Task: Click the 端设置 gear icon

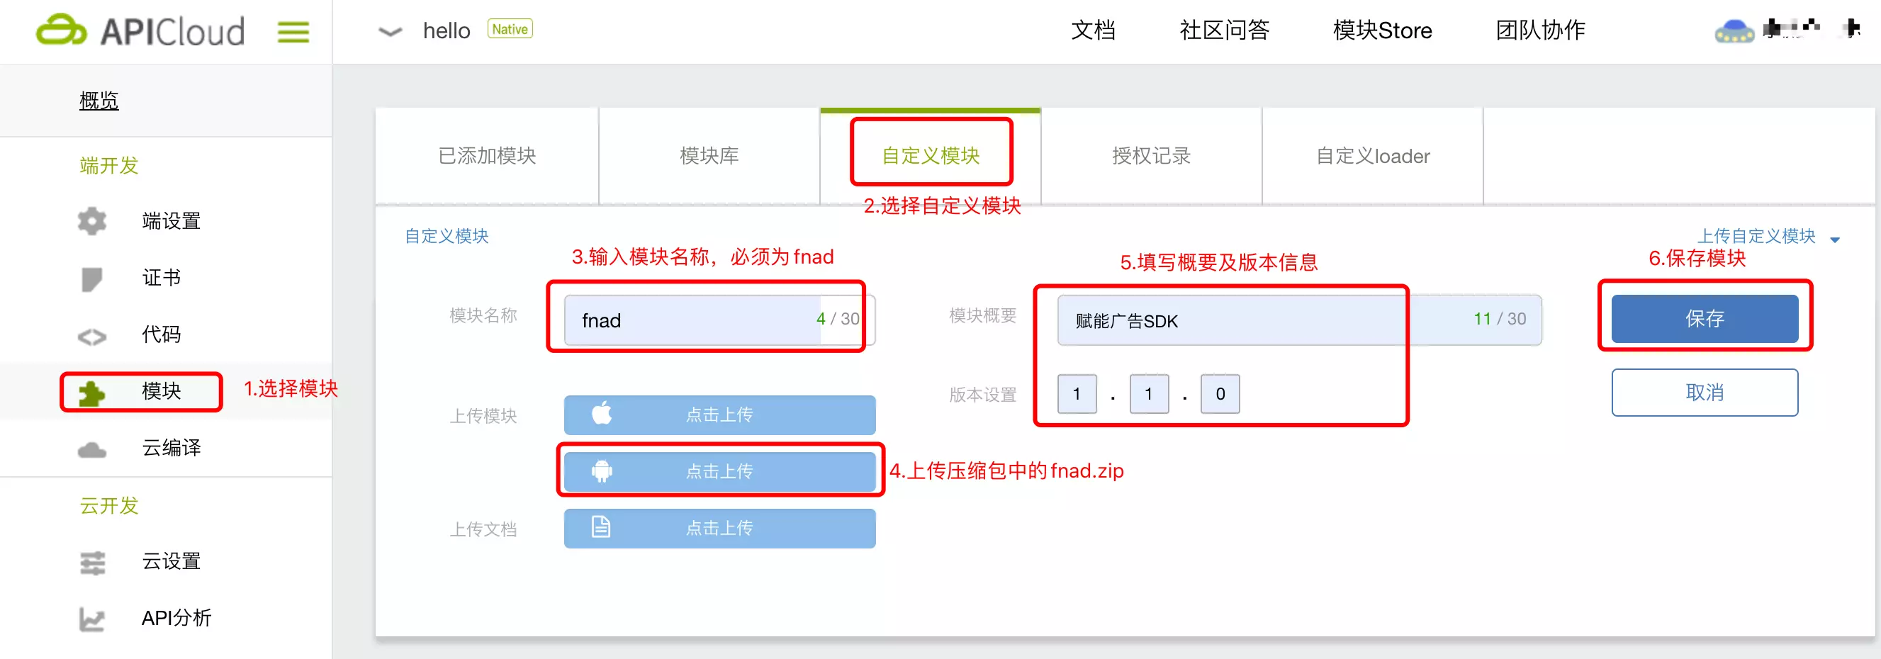Action: point(91,221)
